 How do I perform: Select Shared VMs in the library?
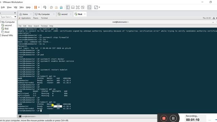[x=7, y=35]
